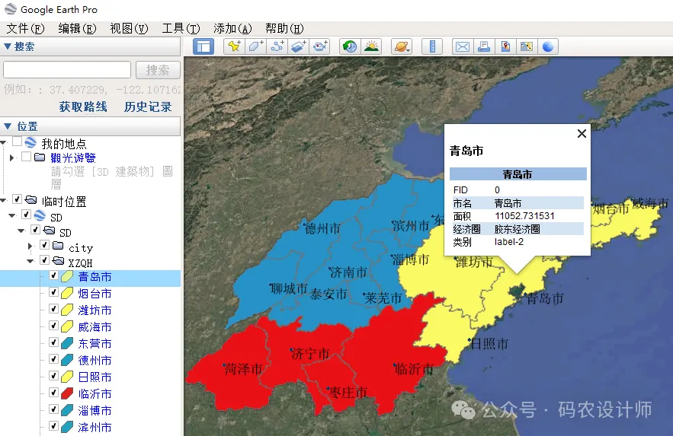Toggle the sidebar panel button
Image resolution: width=673 pixels, height=436 pixels.
point(203,46)
